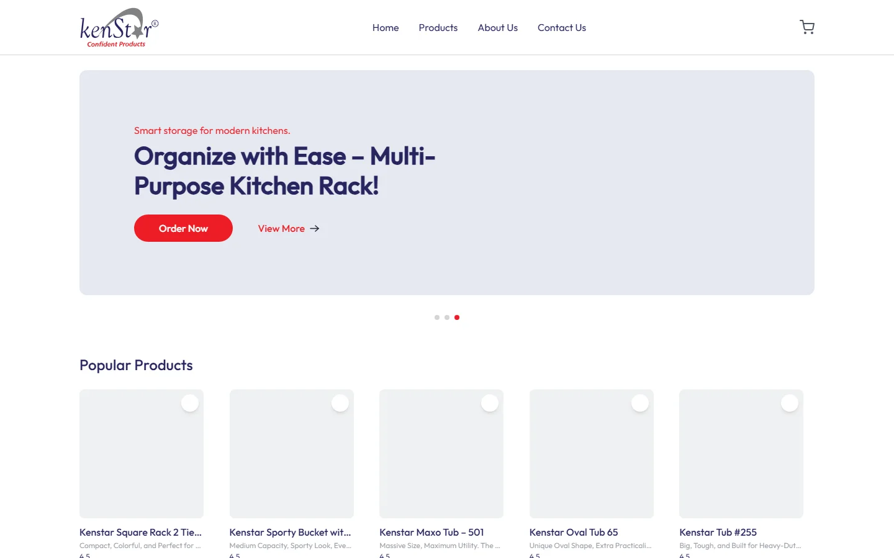Click the arrow beside View More
This screenshot has width=894, height=558.
click(315, 229)
